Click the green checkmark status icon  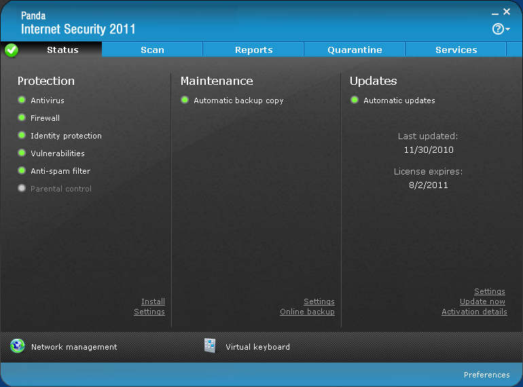(12, 50)
